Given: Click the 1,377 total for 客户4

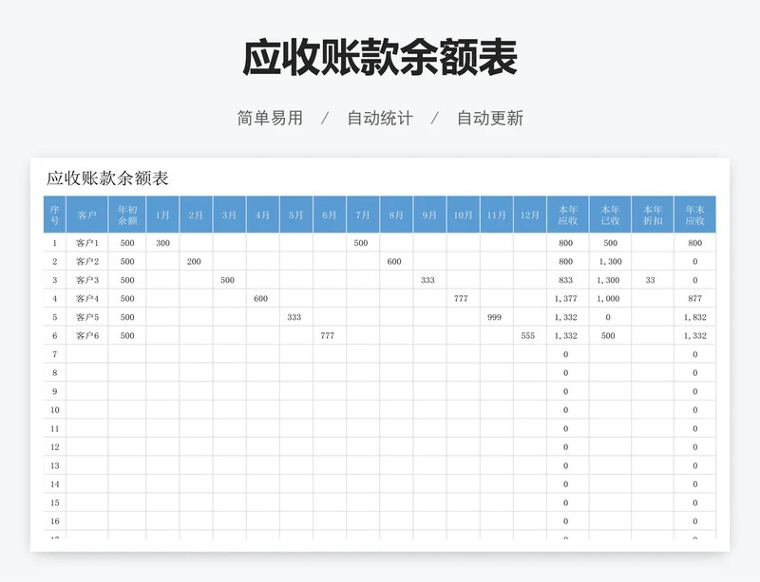Looking at the screenshot, I should tap(568, 298).
